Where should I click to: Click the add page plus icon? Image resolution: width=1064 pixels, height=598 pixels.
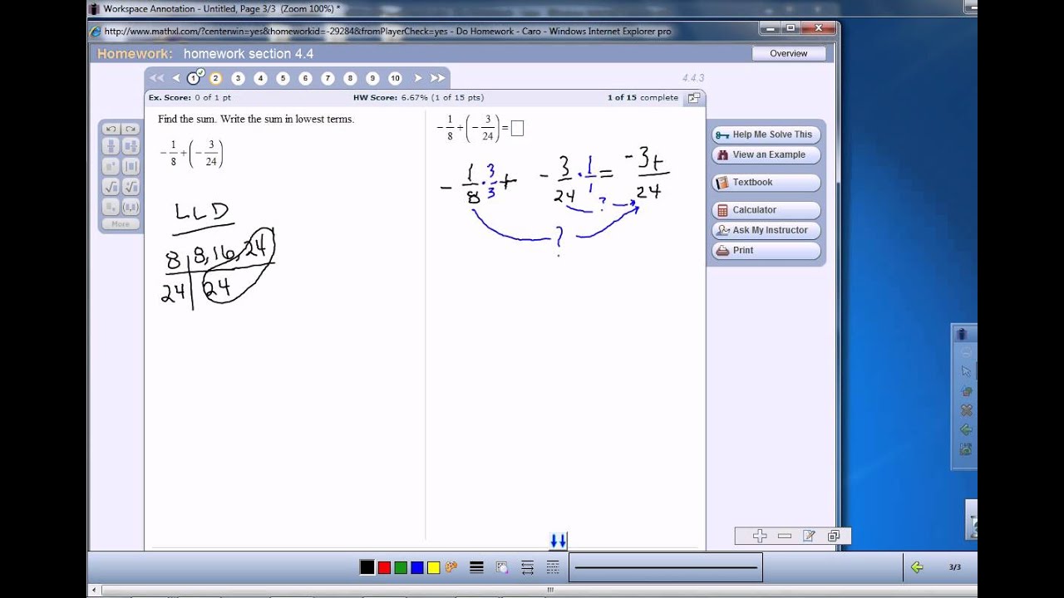(760, 537)
